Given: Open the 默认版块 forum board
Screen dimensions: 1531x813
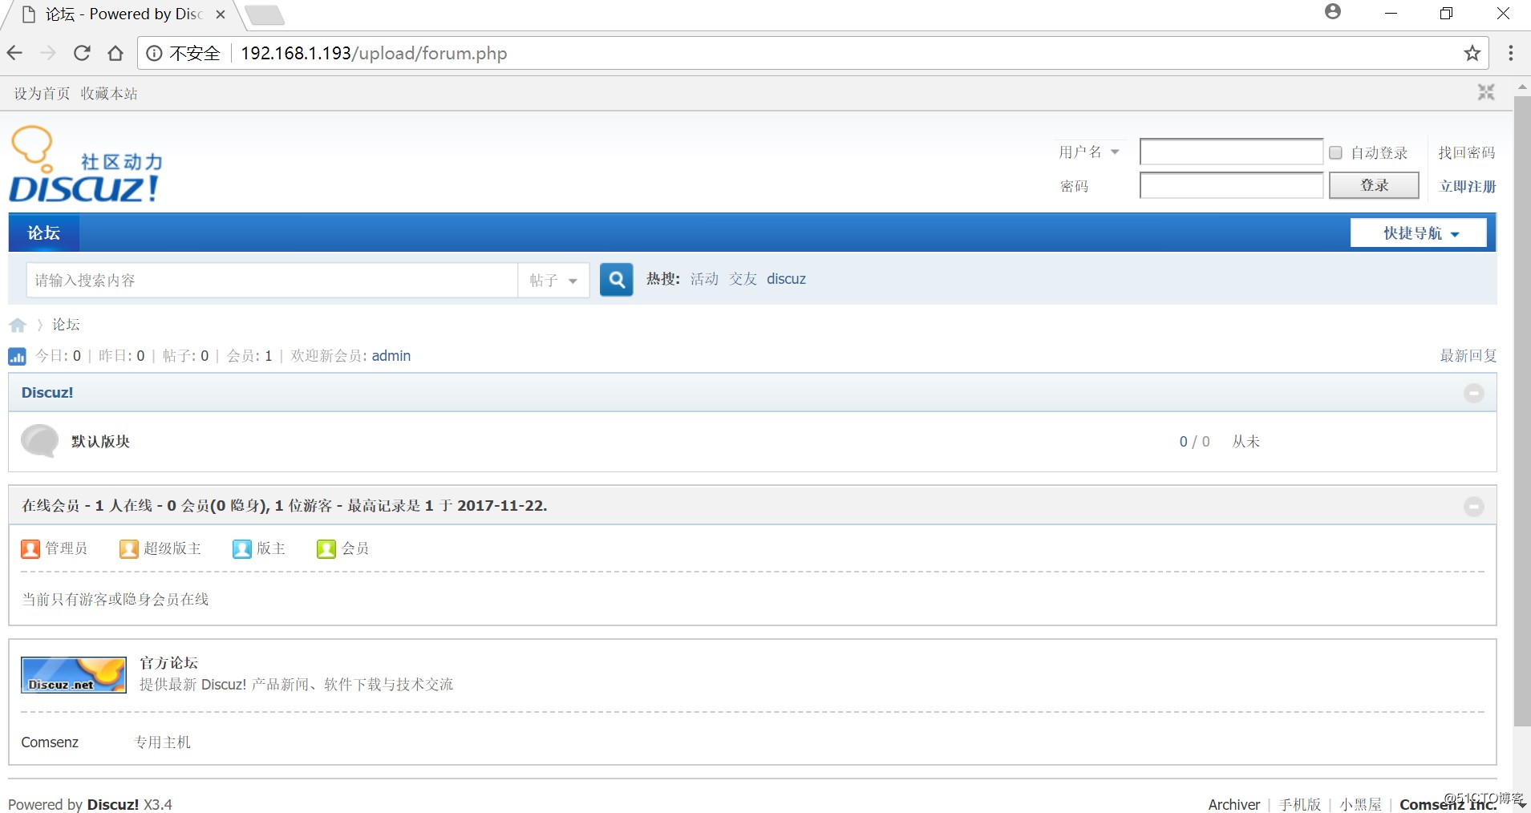Looking at the screenshot, I should (x=100, y=442).
